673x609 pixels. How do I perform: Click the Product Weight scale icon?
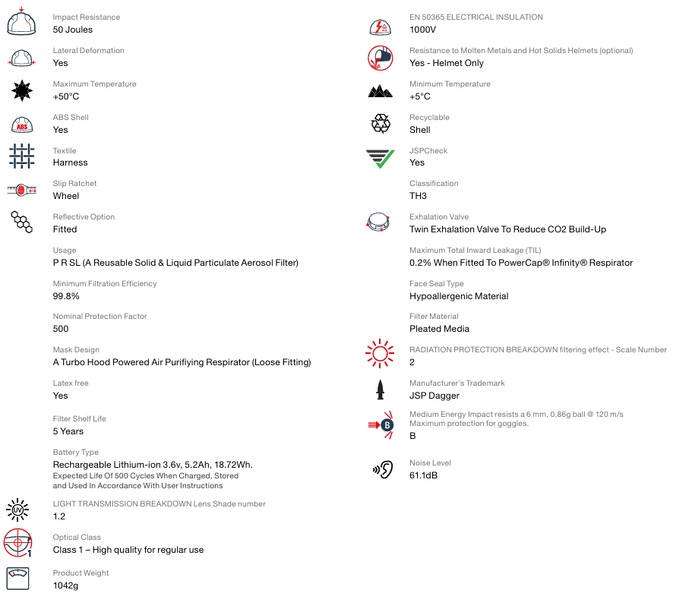coord(18,579)
